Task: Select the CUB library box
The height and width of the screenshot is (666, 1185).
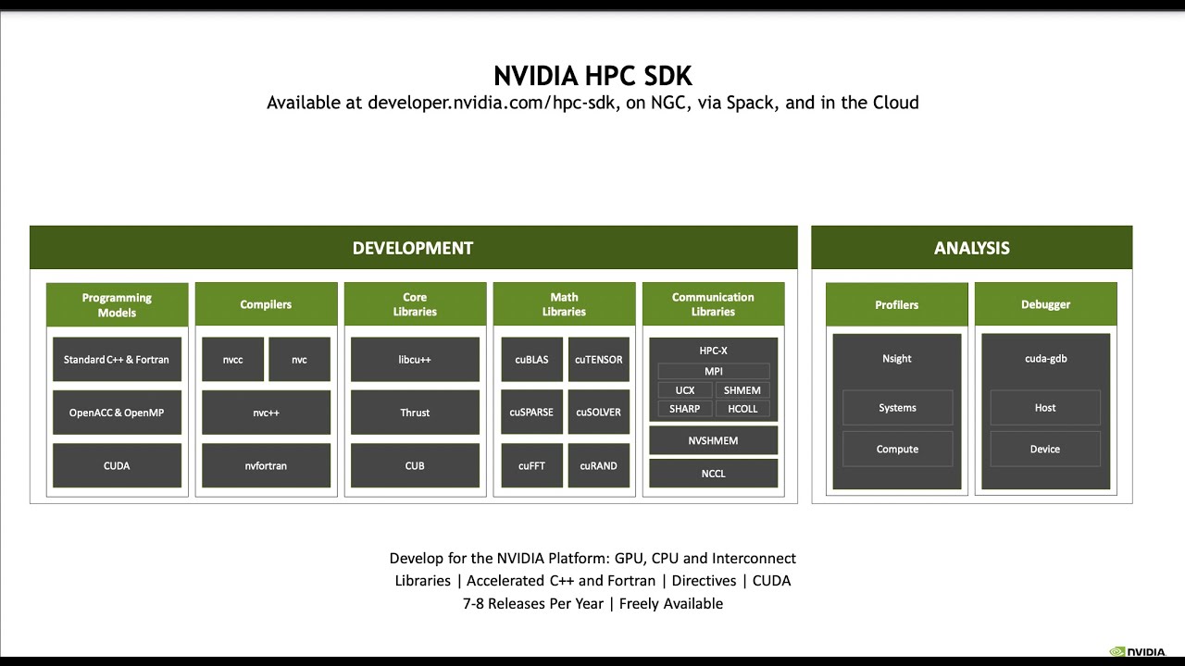Action: point(415,465)
